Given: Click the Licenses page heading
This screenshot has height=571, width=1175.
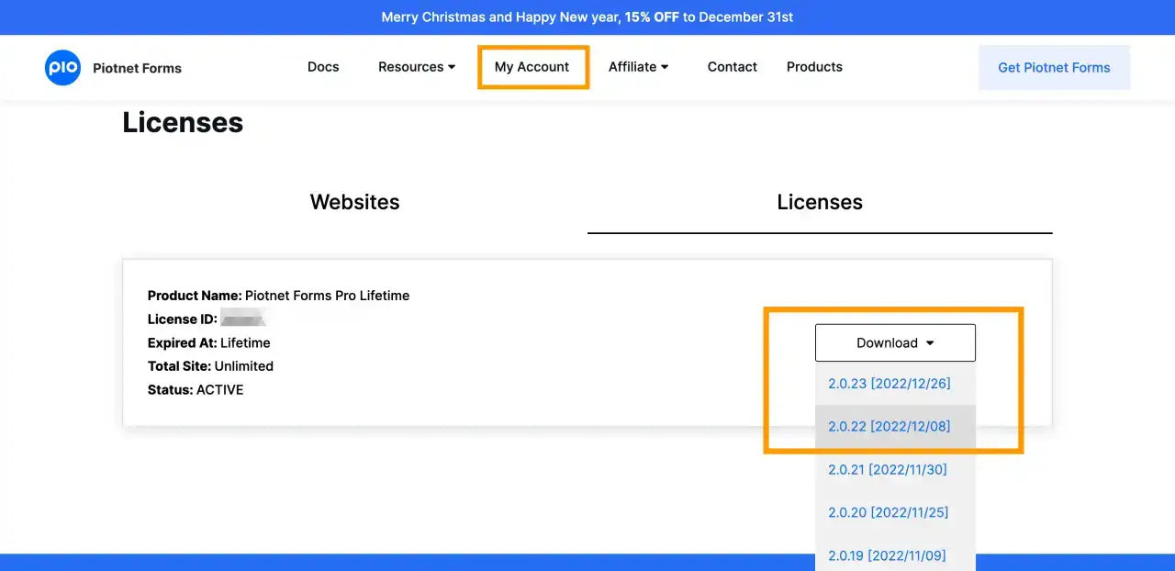Looking at the screenshot, I should point(183,122).
